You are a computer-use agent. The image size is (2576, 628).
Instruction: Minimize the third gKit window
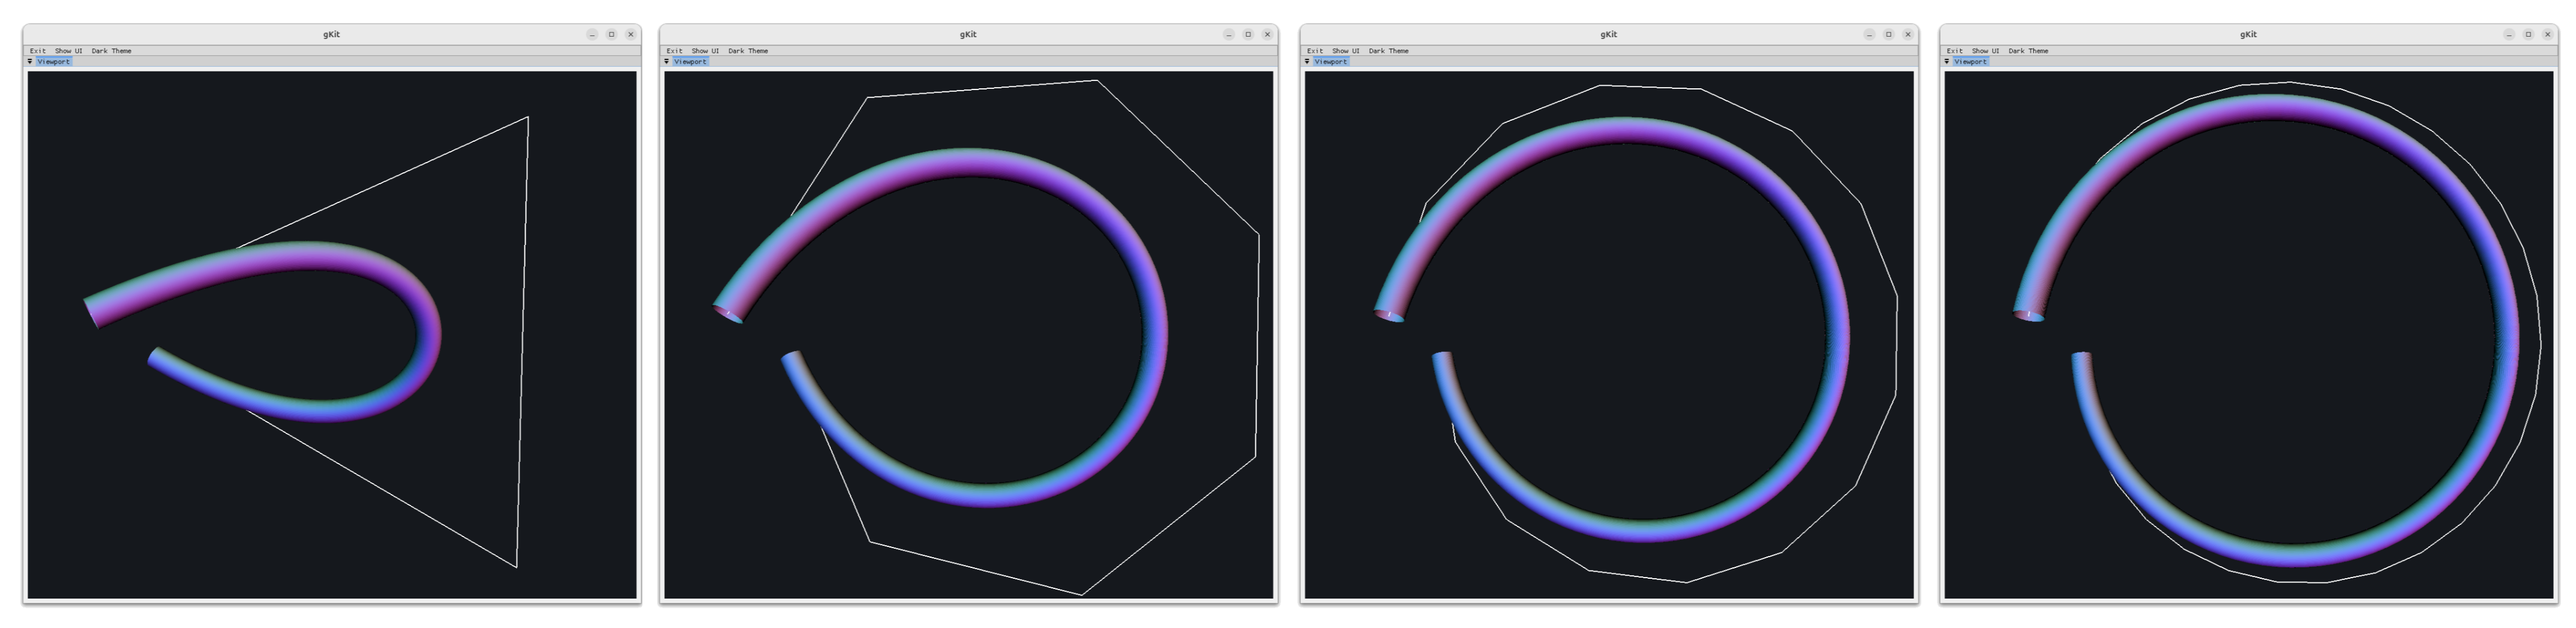1869,34
